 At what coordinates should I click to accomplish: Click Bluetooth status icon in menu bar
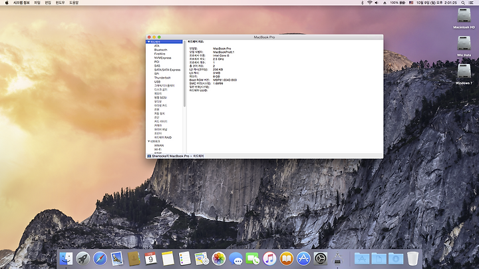coord(363,3)
